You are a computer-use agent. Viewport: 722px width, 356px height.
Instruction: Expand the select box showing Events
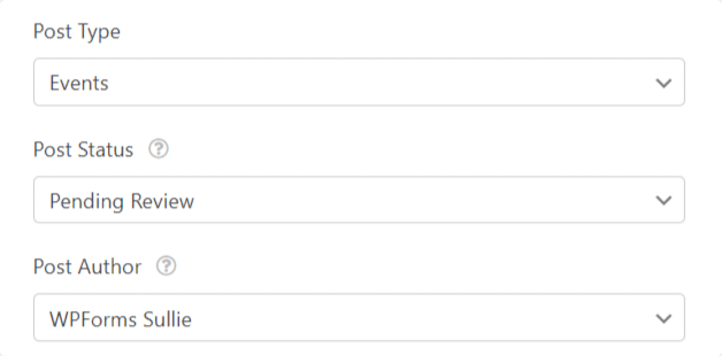(x=358, y=83)
